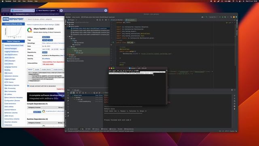Select test_api class file in project tree
259x146 pixels.
point(80,53)
